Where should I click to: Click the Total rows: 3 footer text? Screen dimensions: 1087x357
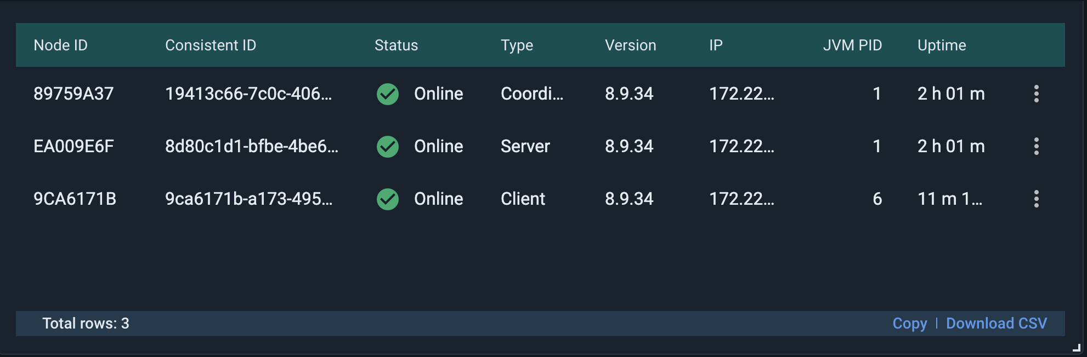[x=86, y=324]
